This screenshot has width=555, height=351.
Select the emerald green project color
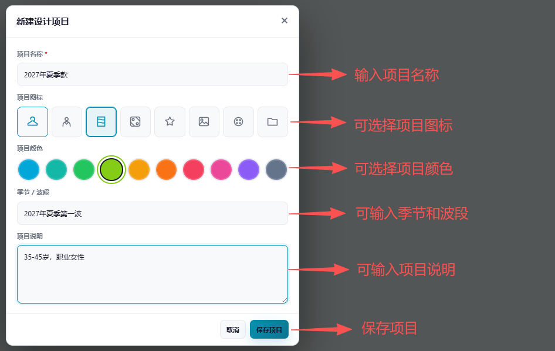click(x=84, y=170)
